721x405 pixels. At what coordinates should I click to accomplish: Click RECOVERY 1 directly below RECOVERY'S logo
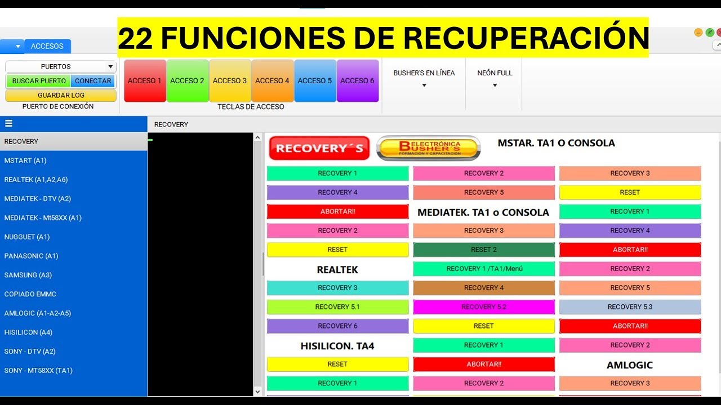tap(337, 173)
